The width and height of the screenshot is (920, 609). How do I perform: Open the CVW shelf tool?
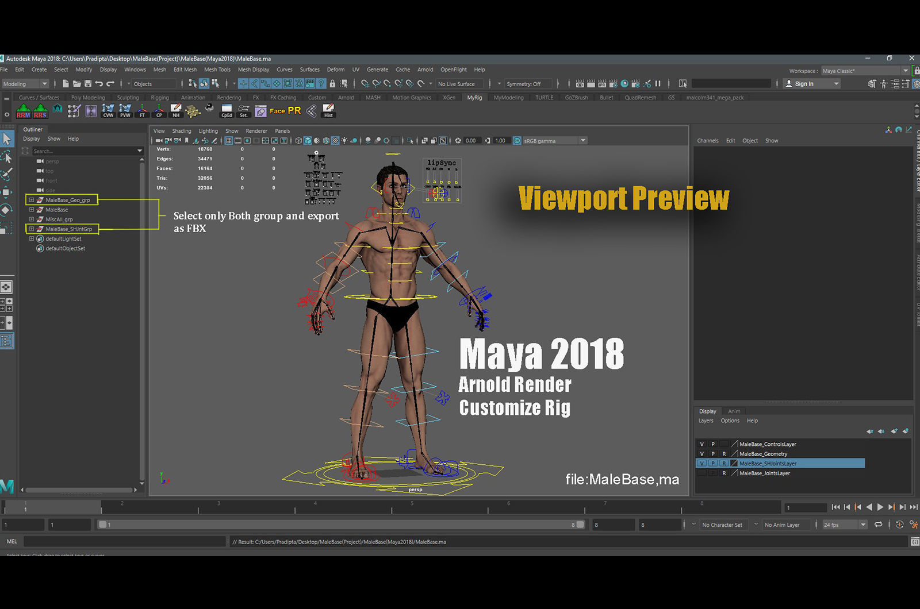(x=108, y=111)
